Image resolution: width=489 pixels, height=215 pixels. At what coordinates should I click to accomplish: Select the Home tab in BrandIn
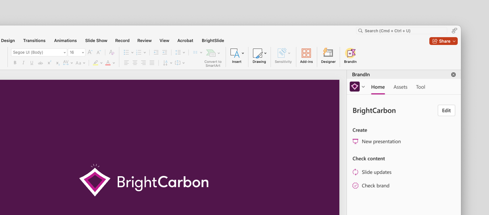click(x=378, y=87)
